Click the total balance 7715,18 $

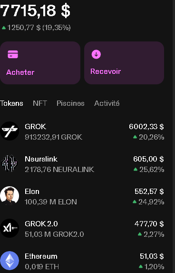pos(35,11)
